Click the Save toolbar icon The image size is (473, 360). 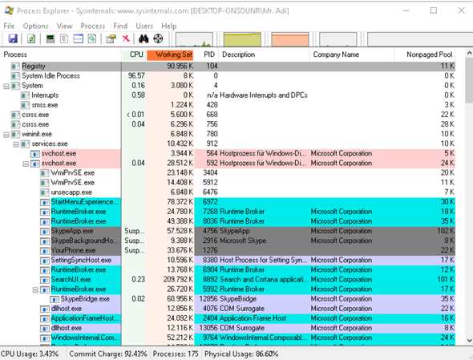[x=13, y=38]
